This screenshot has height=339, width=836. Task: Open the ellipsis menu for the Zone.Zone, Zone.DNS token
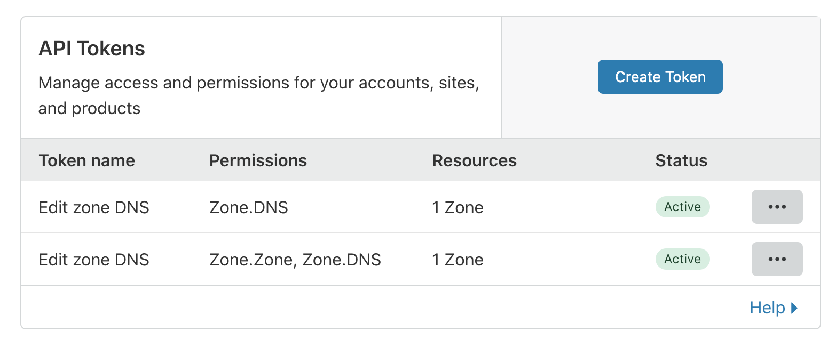(777, 259)
